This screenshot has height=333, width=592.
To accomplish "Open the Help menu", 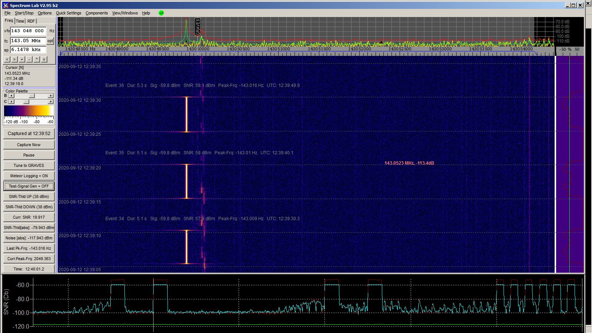I will point(146,13).
